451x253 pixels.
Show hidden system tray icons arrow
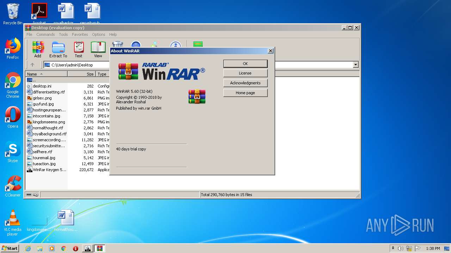[x=393, y=248]
